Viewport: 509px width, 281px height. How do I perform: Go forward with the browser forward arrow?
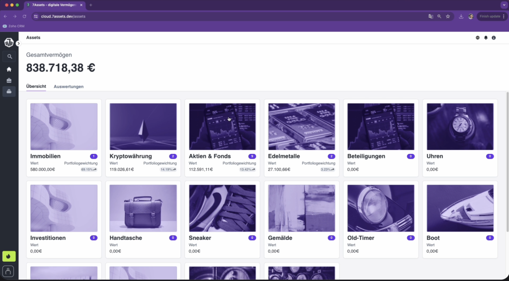(x=15, y=16)
